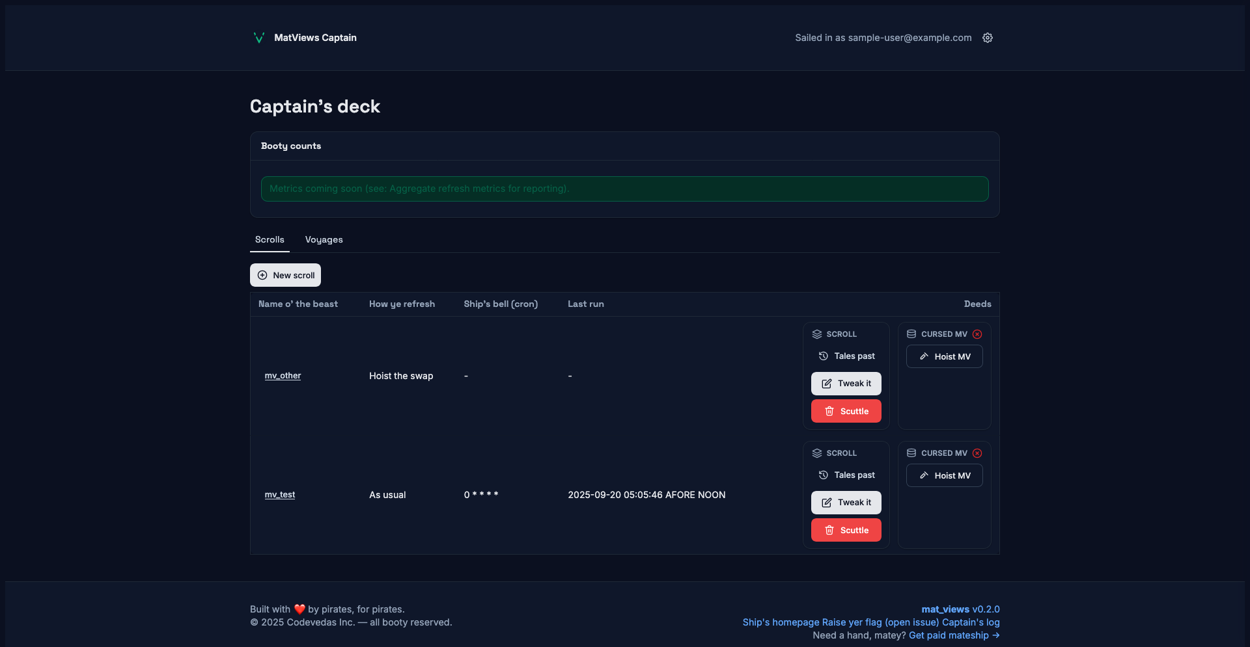Viewport: 1250px width, 647px height.
Task: Click plus-circle icon on New scroll button
Action: [262, 275]
